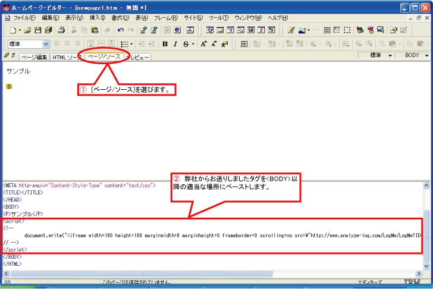Click the blue 'e' browser preview icon
The height and width of the screenshot is (289, 433).
[x=177, y=30]
